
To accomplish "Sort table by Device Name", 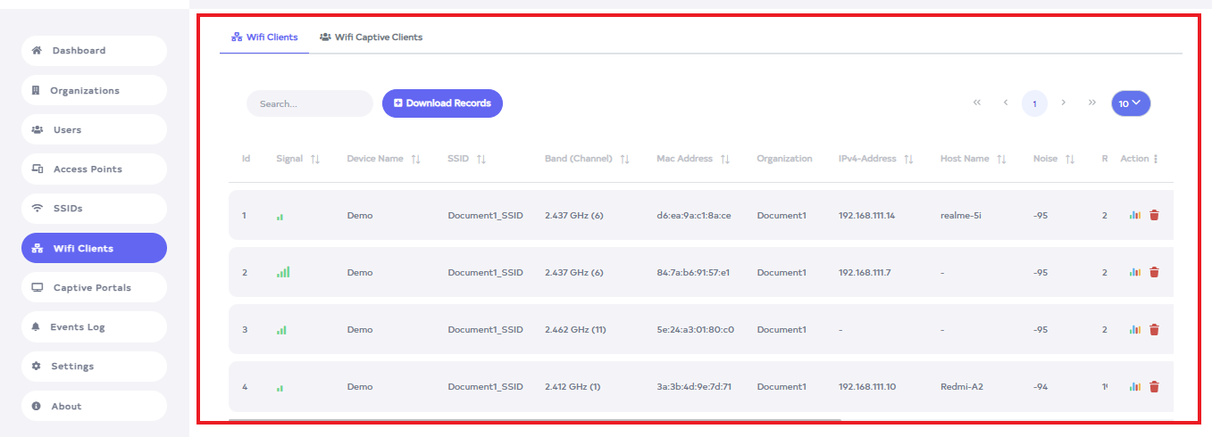I will 415,159.
